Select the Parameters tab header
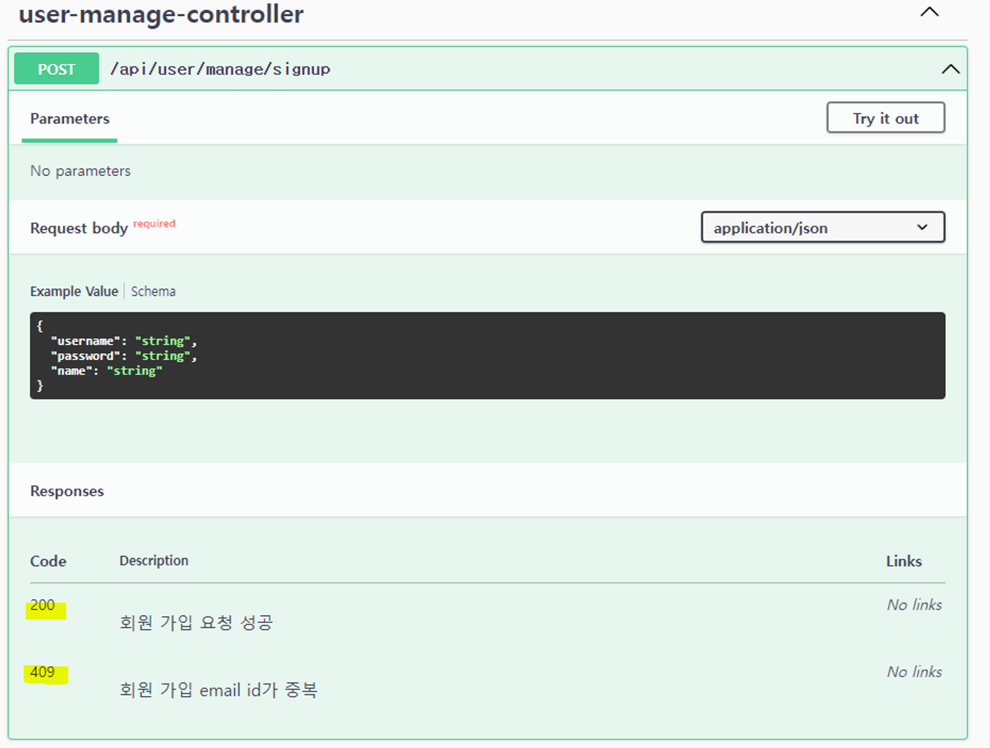The image size is (990, 748). tap(70, 119)
